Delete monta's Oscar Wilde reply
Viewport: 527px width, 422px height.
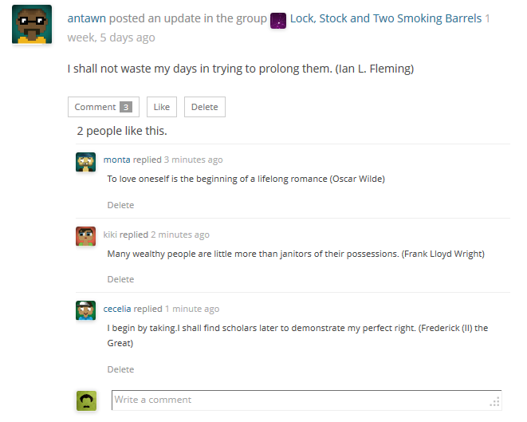click(x=120, y=205)
